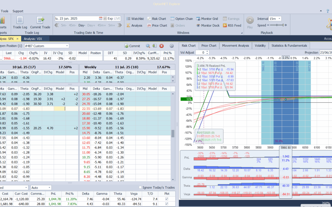Close the Analysis: SPX tab

tap(18, 39)
